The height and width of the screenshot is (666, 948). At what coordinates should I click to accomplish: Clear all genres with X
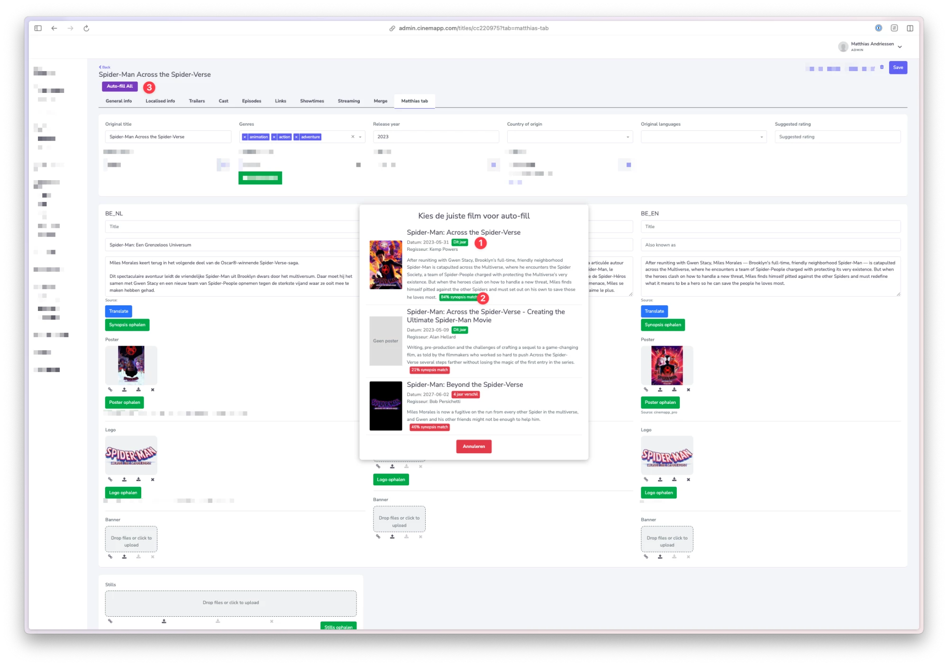click(x=353, y=137)
